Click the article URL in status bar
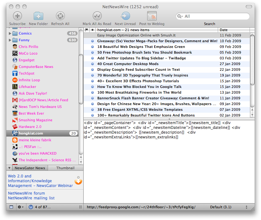The width and height of the screenshot is (261, 220). coord(141,207)
